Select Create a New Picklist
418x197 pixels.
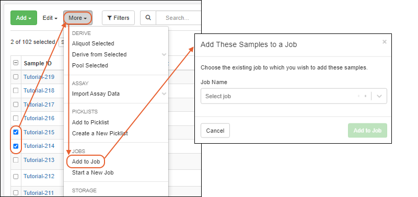click(x=100, y=133)
